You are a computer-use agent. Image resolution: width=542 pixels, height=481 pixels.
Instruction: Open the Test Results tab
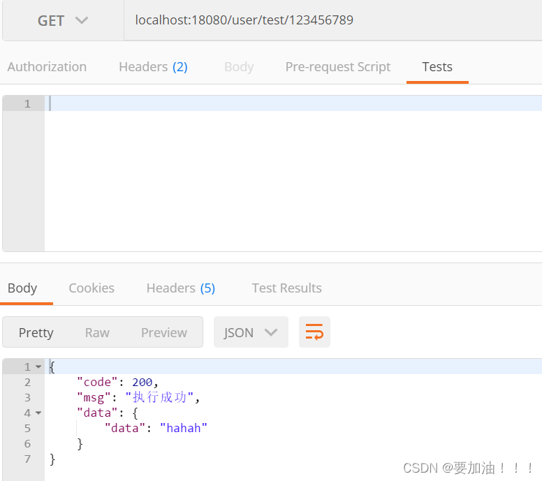pyautogui.click(x=286, y=288)
